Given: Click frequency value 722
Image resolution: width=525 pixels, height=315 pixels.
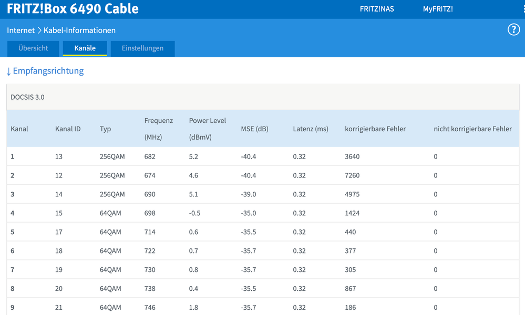Looking at the screenshot, I should [150, 251].
